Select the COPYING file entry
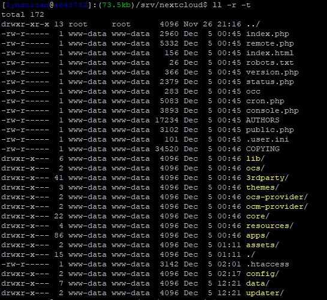 pyautogui.click(x=263, y=149)
